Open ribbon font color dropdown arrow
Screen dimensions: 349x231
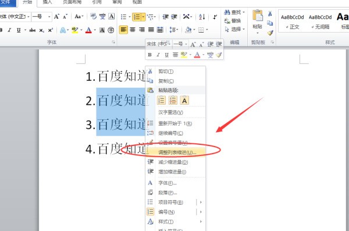pos(95,30)
